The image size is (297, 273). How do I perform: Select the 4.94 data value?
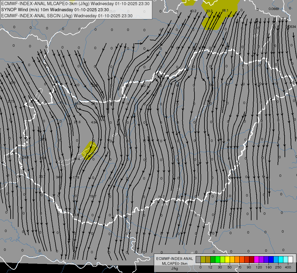(x=94, y=122)
